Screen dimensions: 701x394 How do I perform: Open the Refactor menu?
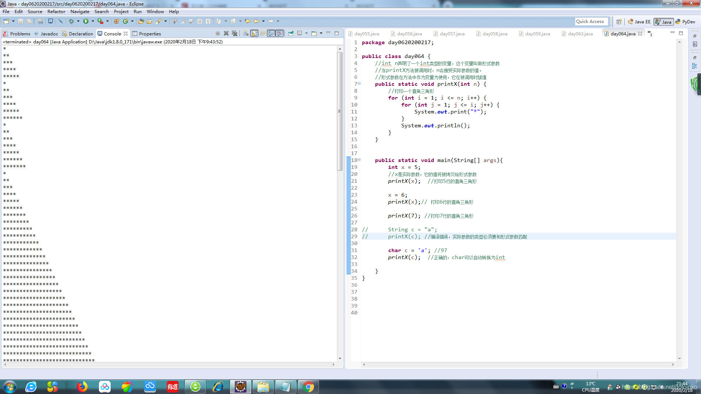[x=56, y=12]
